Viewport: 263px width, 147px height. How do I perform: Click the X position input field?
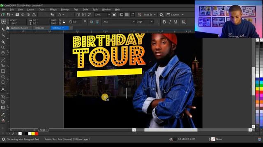pos(18,20)
